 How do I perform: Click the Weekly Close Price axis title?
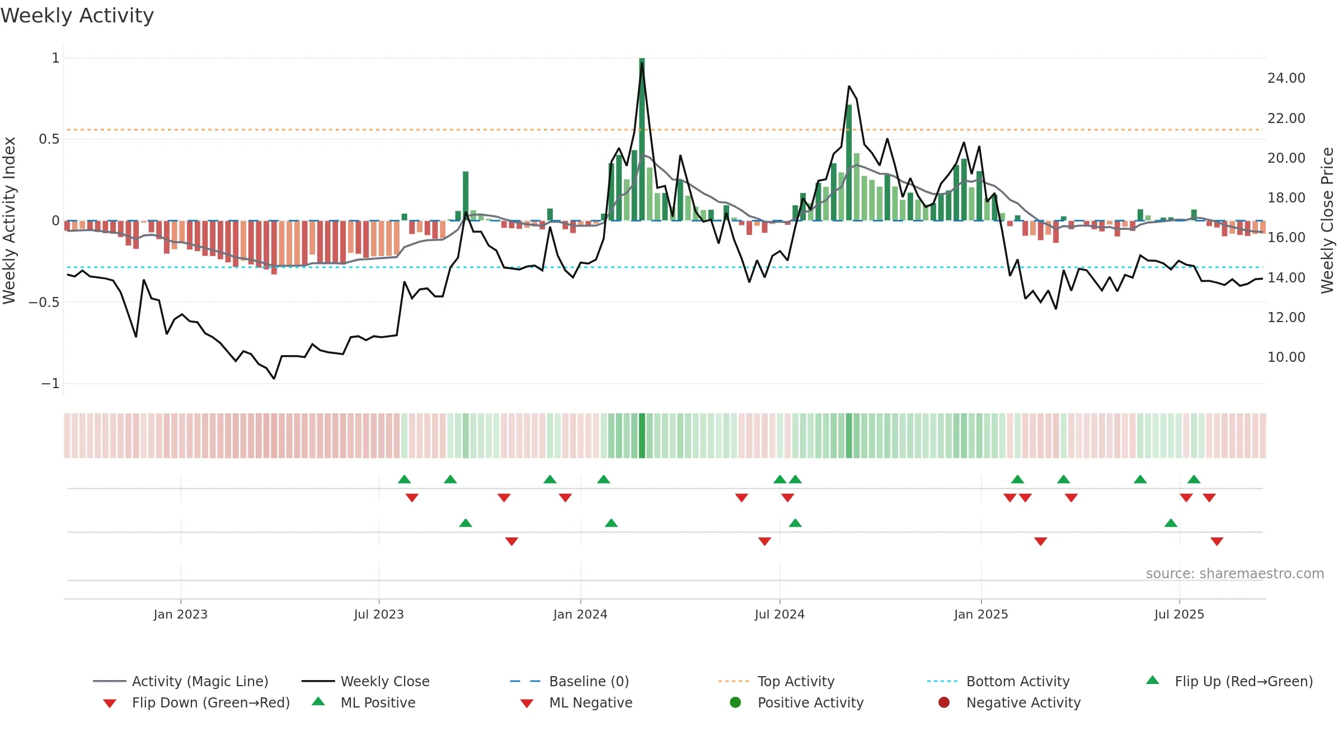coord(1327,220)
